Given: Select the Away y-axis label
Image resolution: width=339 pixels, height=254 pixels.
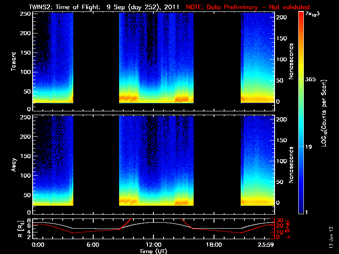Looking at the screenshot, I should tap(14, 164).
